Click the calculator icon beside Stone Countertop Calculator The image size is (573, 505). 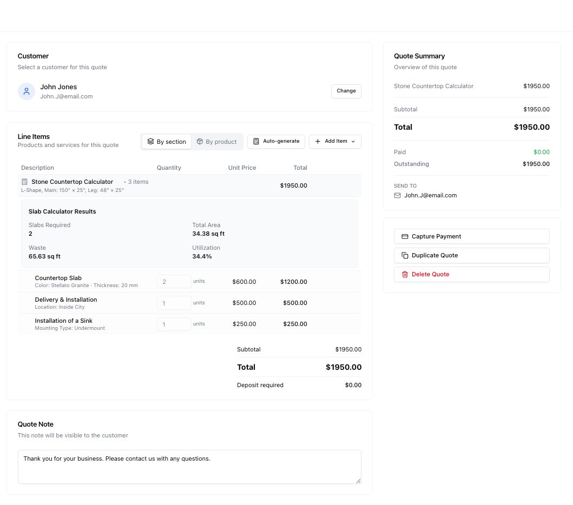pyautogui.click(x=24, y=182)
